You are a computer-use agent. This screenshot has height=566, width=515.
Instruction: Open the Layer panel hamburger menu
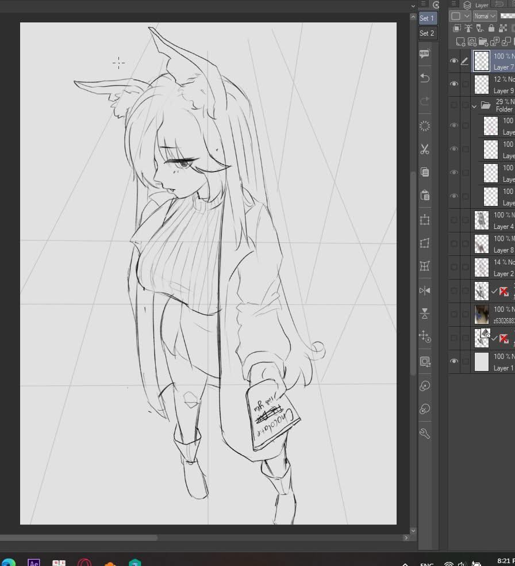(x=454, y=4)
